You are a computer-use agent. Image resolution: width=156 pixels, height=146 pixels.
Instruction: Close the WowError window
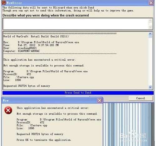pyautogui.click(x=151, y=3)
